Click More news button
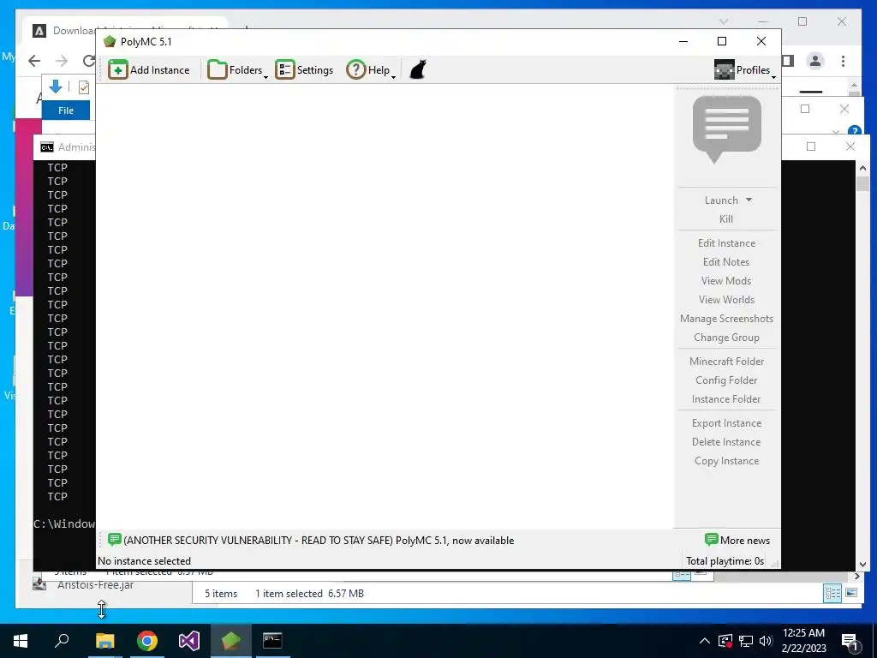The image size is (877, 658). tap(737, 541)
